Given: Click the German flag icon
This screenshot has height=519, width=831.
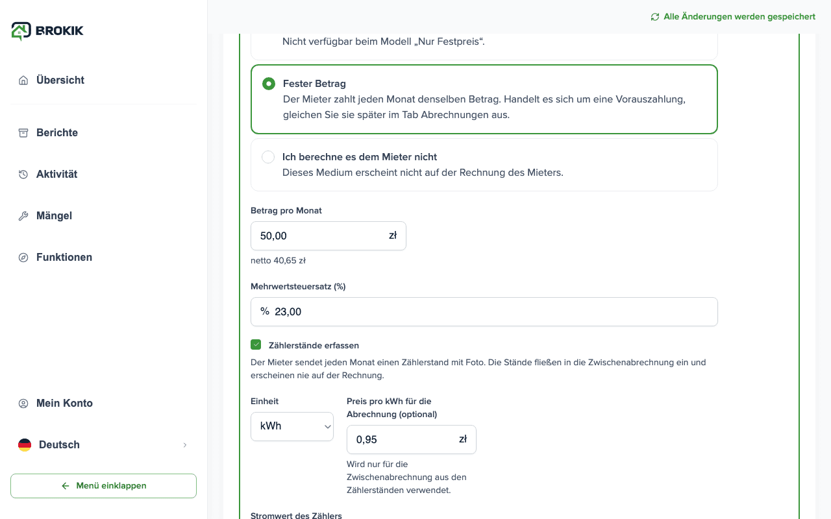Looking at the screenshot, I should coord(25,445).
